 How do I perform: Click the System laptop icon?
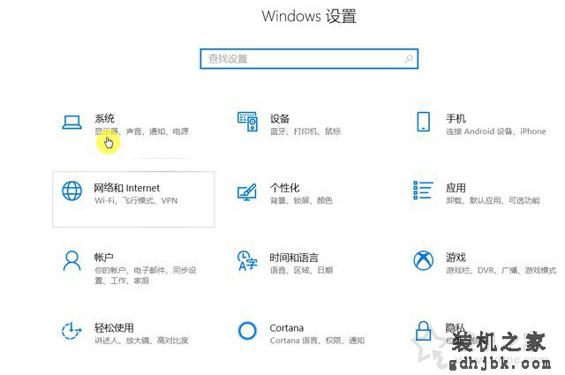pos(72,122)
